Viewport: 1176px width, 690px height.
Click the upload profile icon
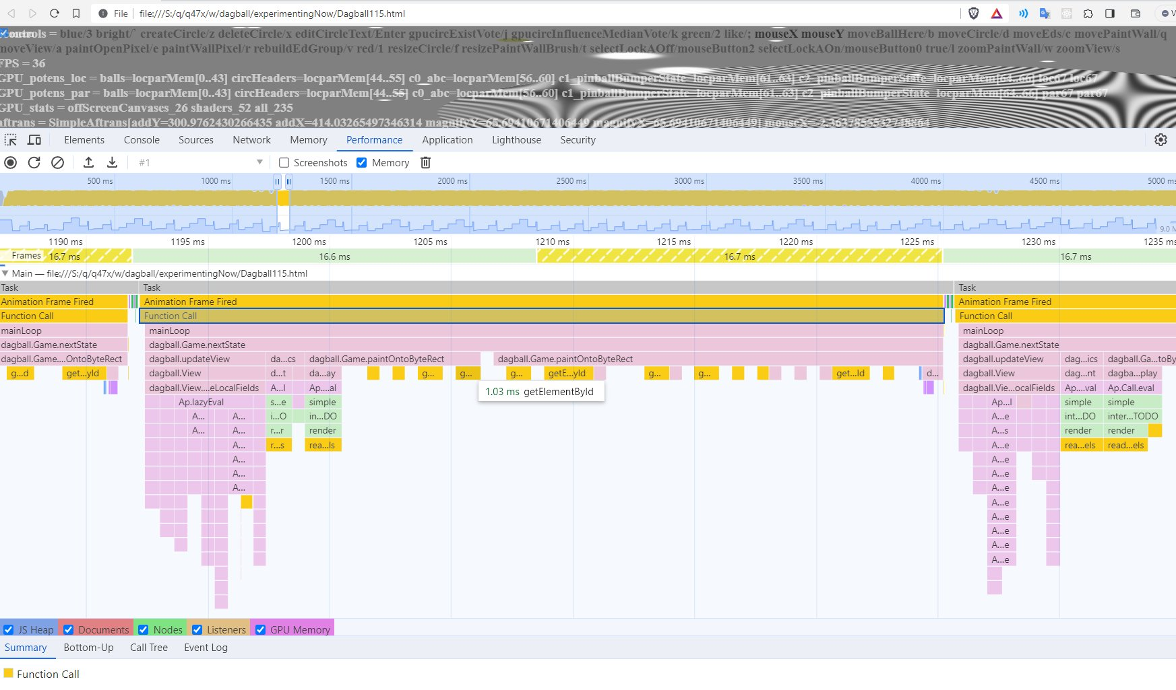pos(88,162)
